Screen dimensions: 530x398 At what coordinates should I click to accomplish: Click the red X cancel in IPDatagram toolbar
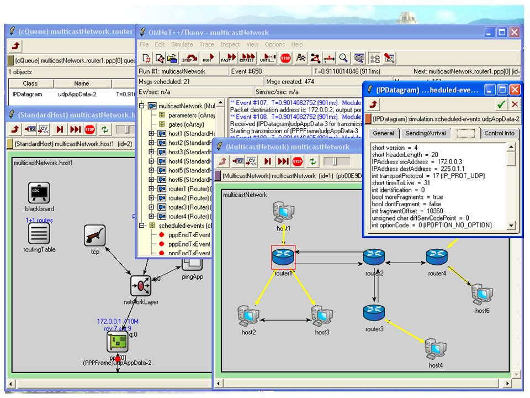point(515,104)
